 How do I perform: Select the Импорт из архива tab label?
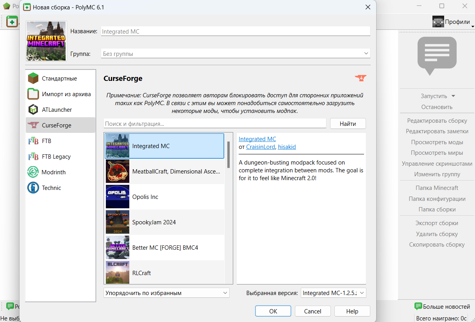coord(66,94)
